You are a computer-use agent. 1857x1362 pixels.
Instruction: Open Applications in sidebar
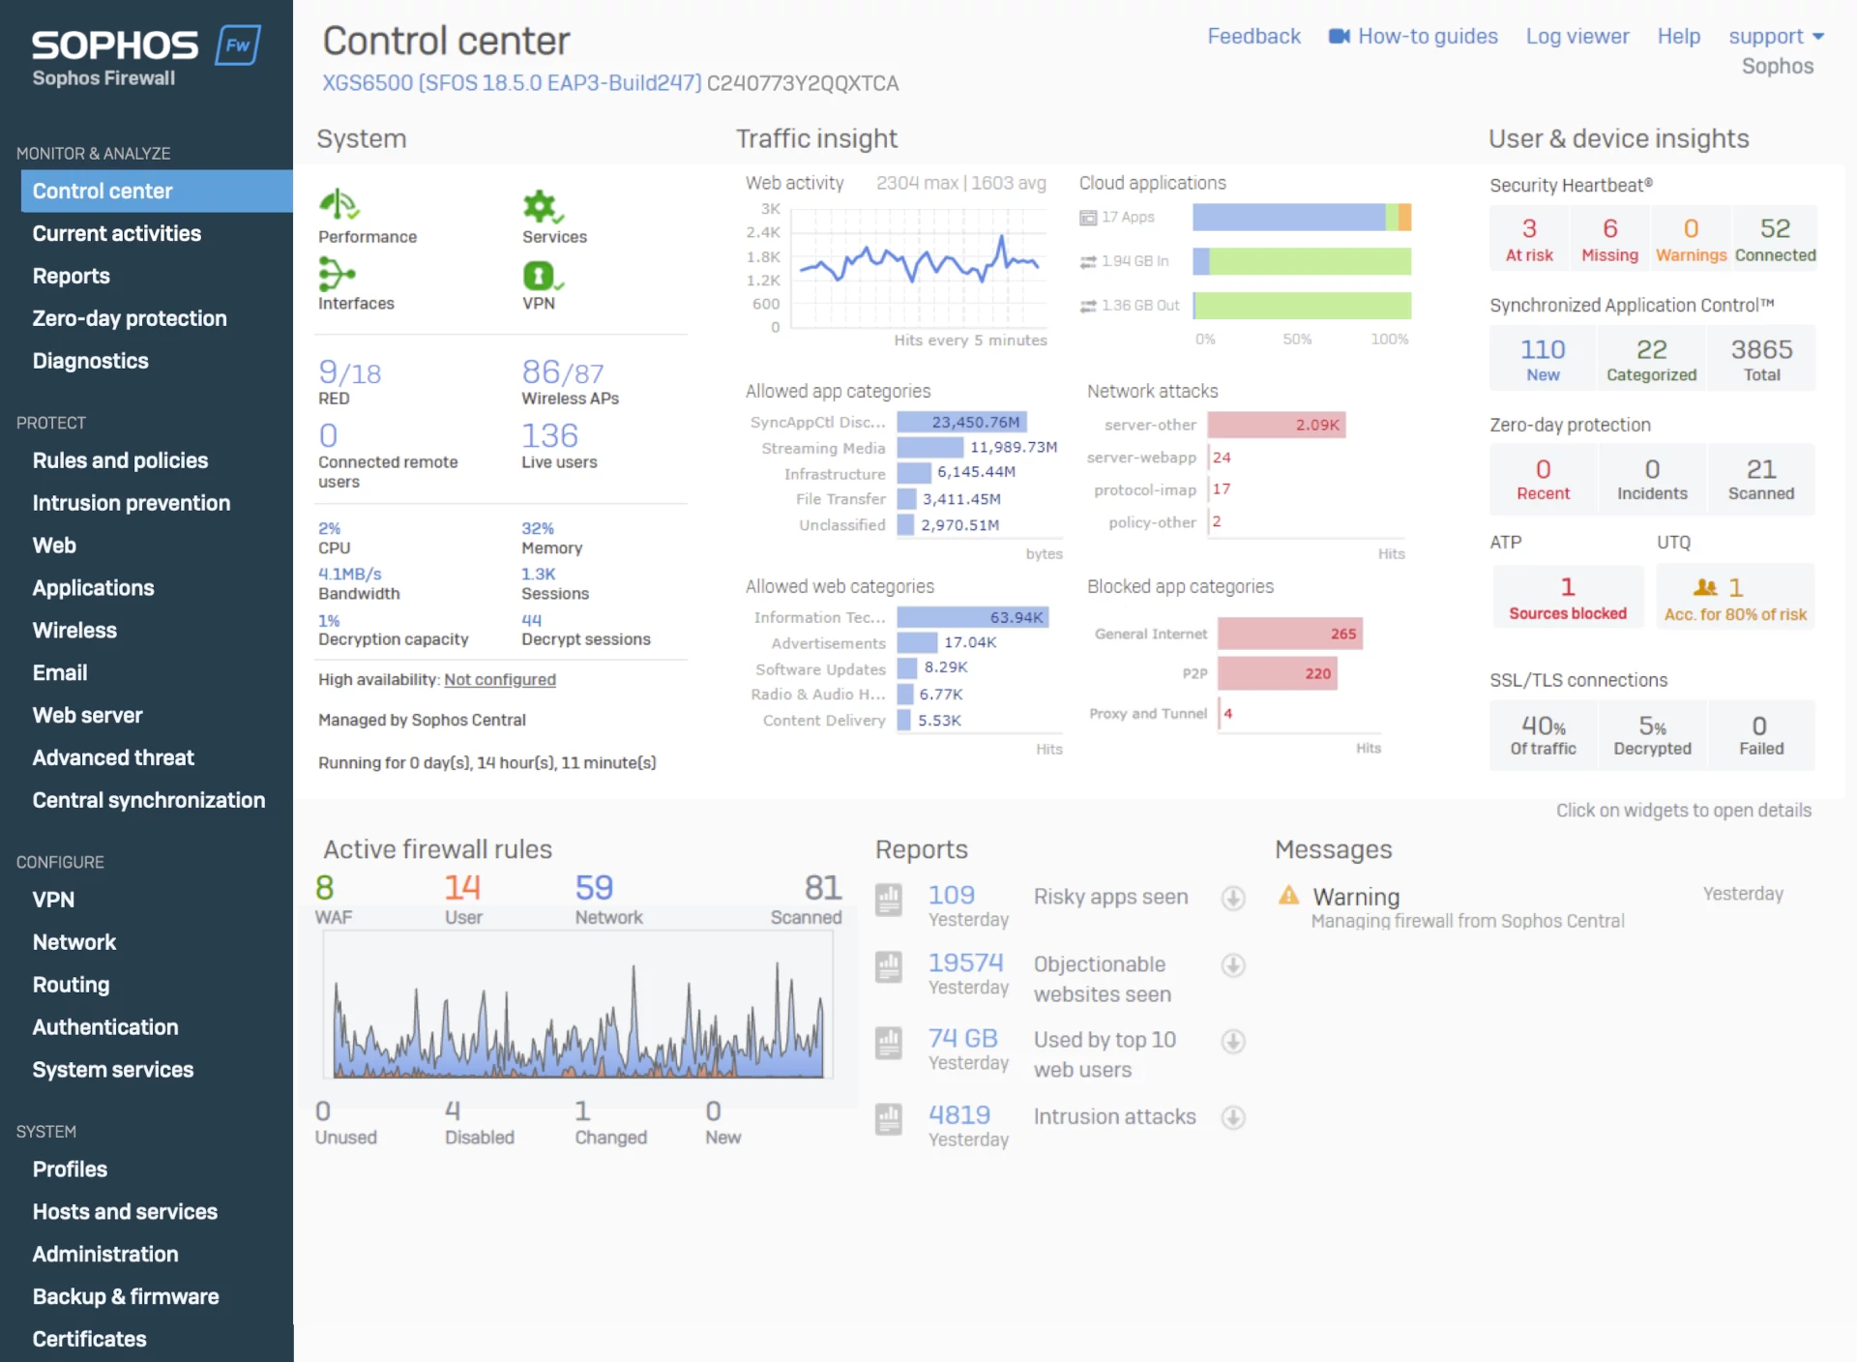click(94, 588)
